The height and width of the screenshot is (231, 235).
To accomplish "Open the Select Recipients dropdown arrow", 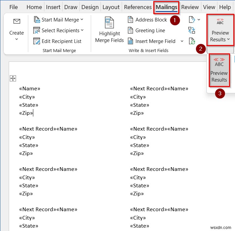I will tap(82, 30).
